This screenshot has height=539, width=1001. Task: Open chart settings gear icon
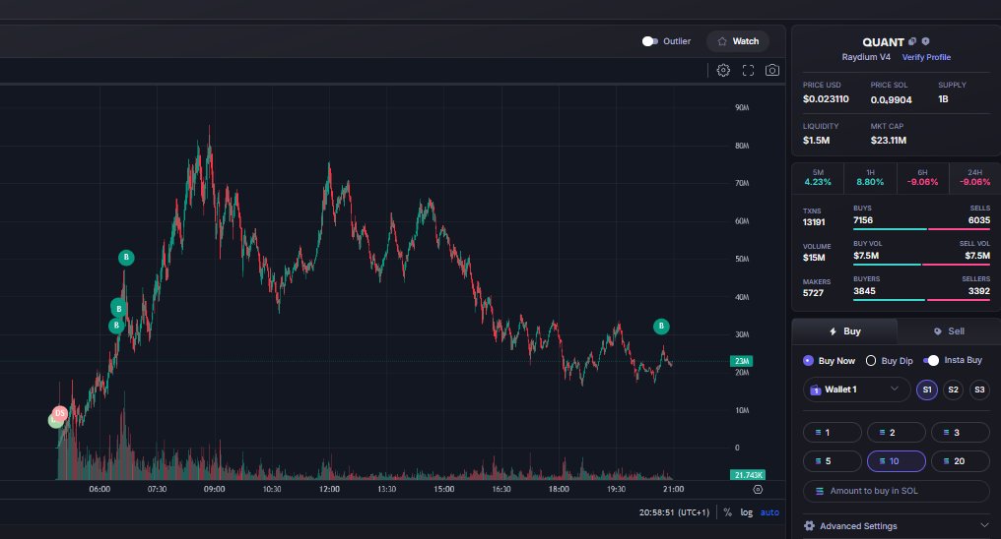click(x=723, y=70)
